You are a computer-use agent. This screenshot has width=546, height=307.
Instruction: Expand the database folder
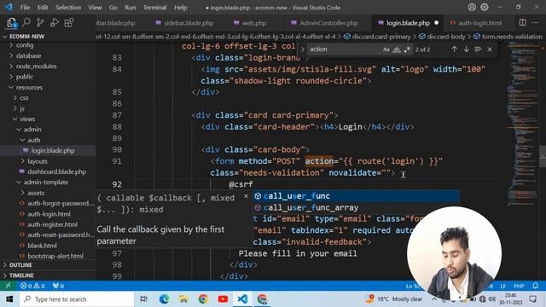48,55
